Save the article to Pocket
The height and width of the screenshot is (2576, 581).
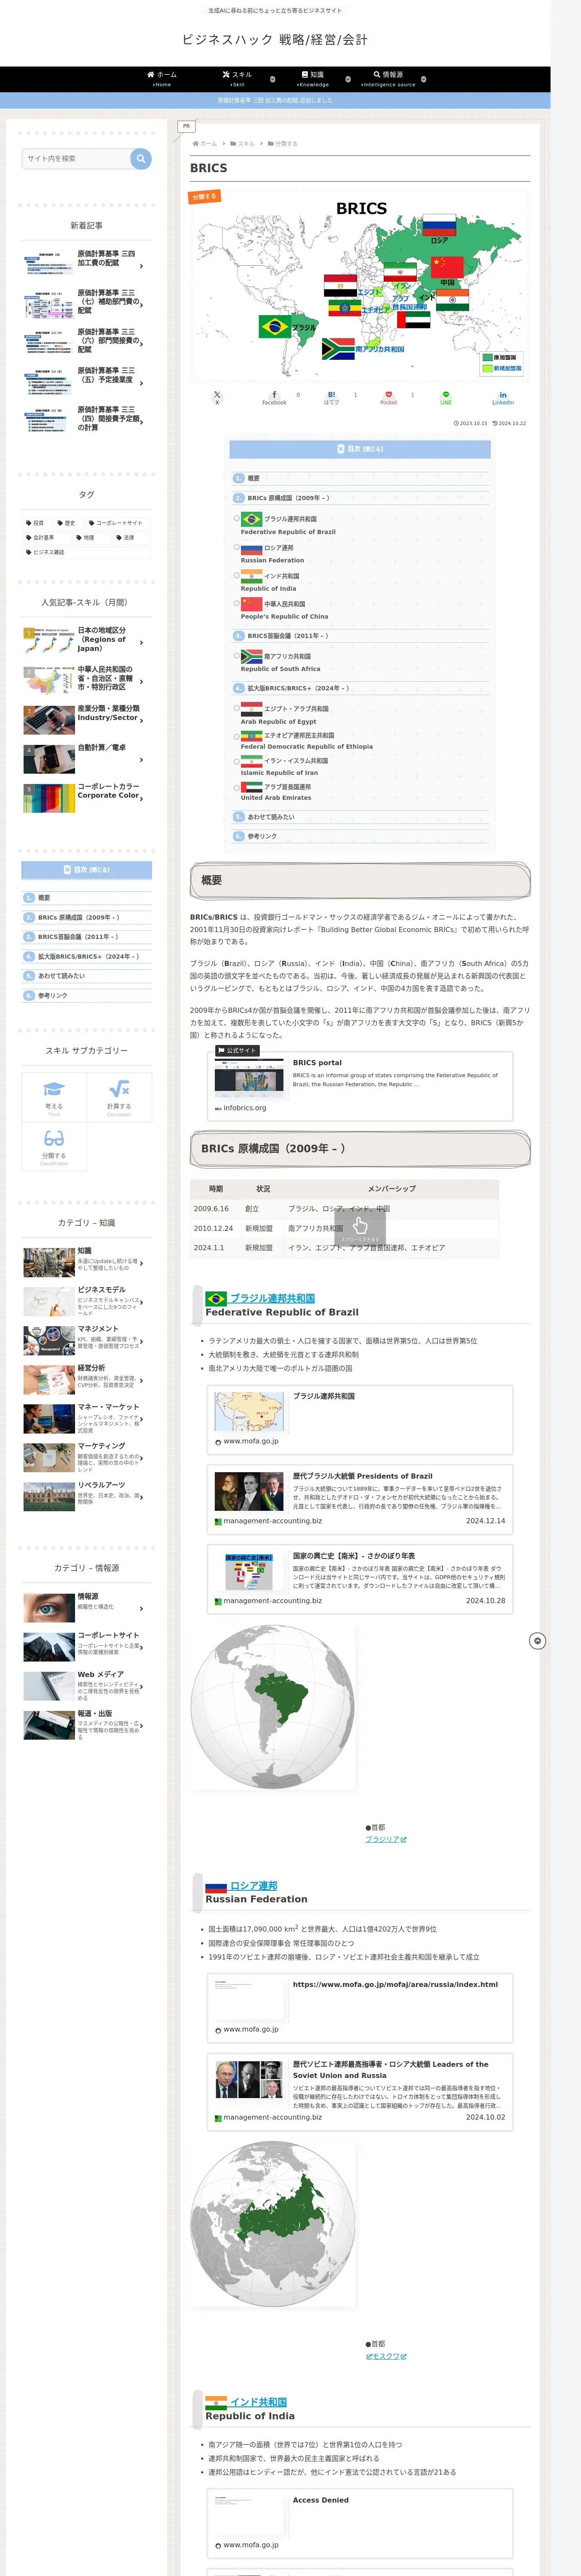(x=388, y=397)
